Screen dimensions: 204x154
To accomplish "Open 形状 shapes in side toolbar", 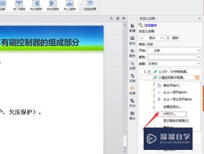I will pos(132,103).
